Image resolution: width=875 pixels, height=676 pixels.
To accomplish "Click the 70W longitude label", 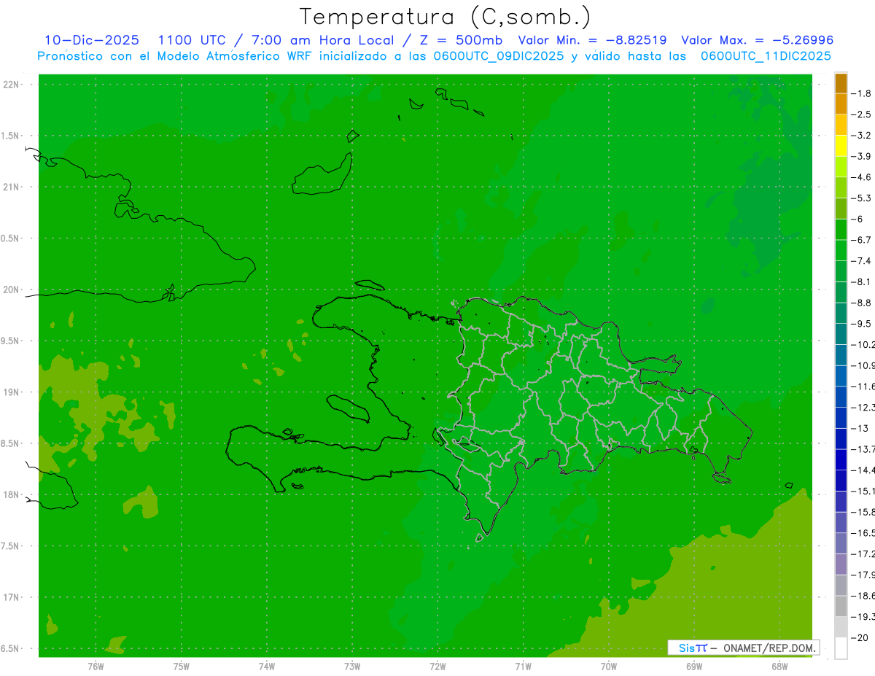I will (x=609, y=666).
